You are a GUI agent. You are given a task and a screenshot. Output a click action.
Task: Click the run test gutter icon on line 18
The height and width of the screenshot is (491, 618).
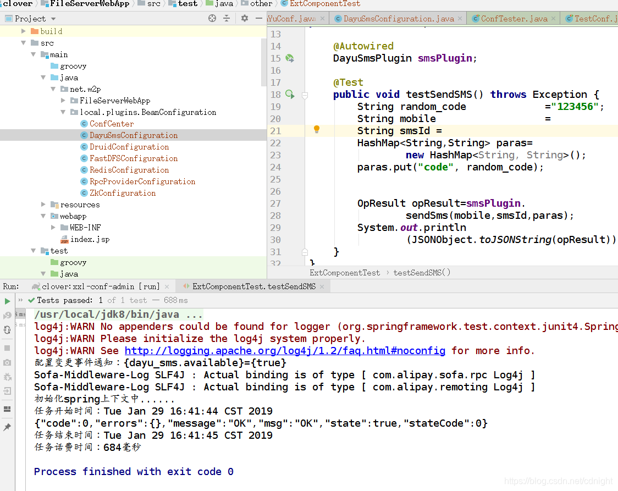(290, 95)
